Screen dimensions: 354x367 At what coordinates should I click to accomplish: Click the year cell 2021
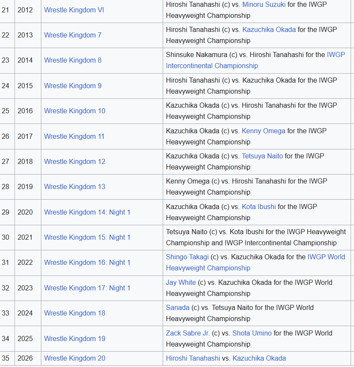[x=28, y=237]
